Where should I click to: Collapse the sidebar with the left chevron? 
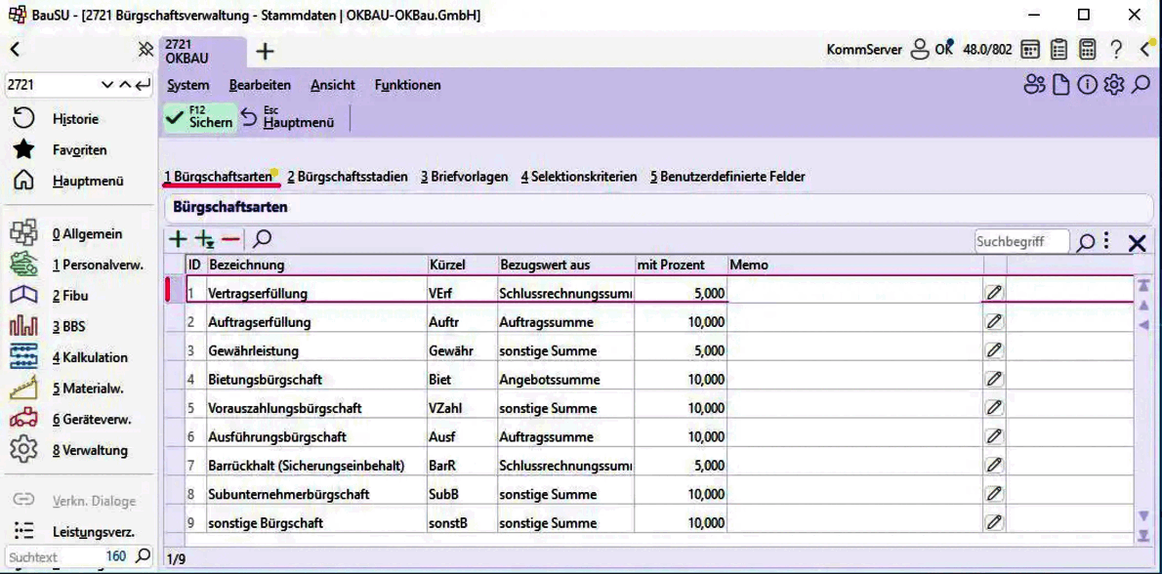[15, 50]
